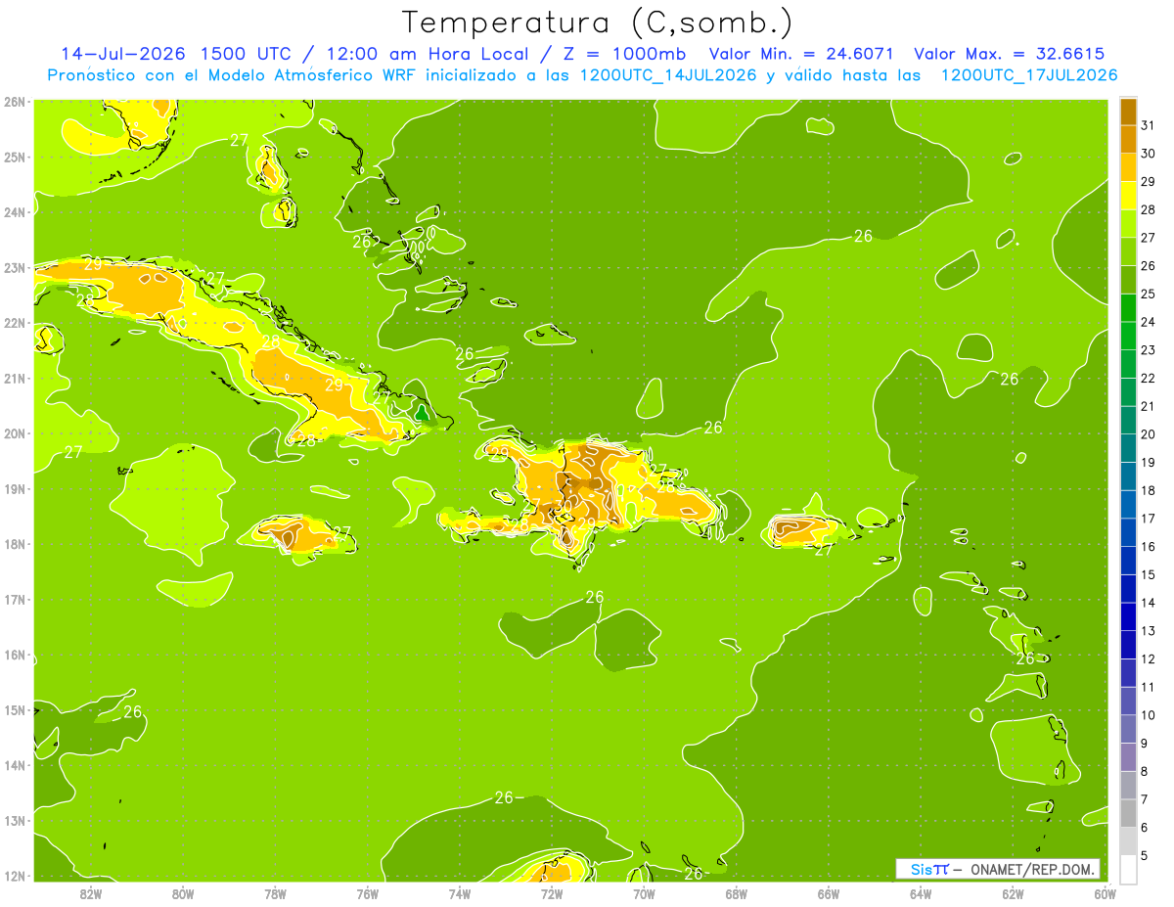
Task: Click the legend value label '28'
Action: coord(1148,209)
